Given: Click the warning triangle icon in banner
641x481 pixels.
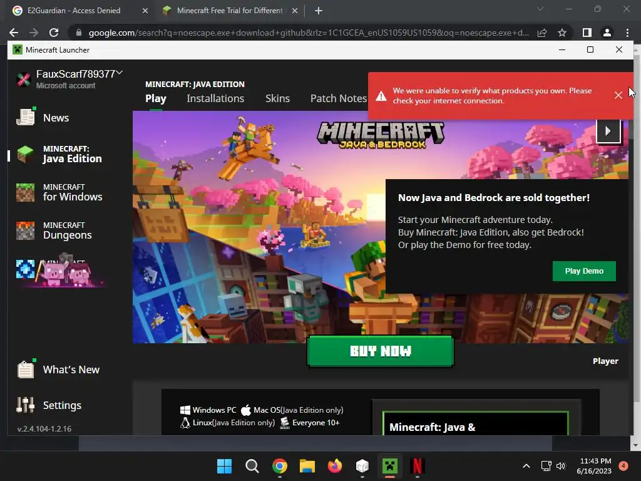Looking at the screenshot, I should coord(381,96).
